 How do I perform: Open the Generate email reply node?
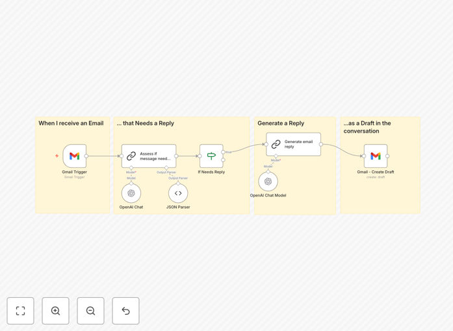pos(293,144)
